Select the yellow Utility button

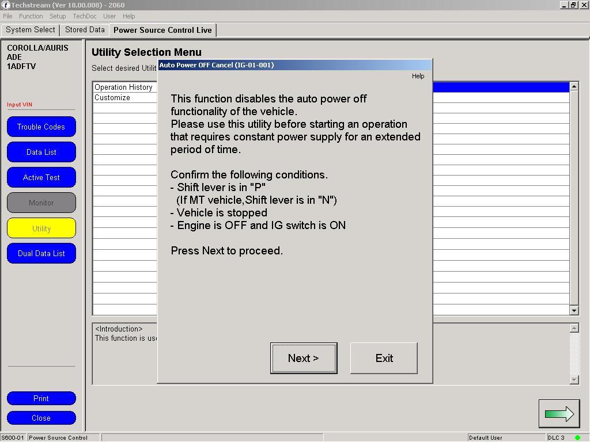coord(41,228)
